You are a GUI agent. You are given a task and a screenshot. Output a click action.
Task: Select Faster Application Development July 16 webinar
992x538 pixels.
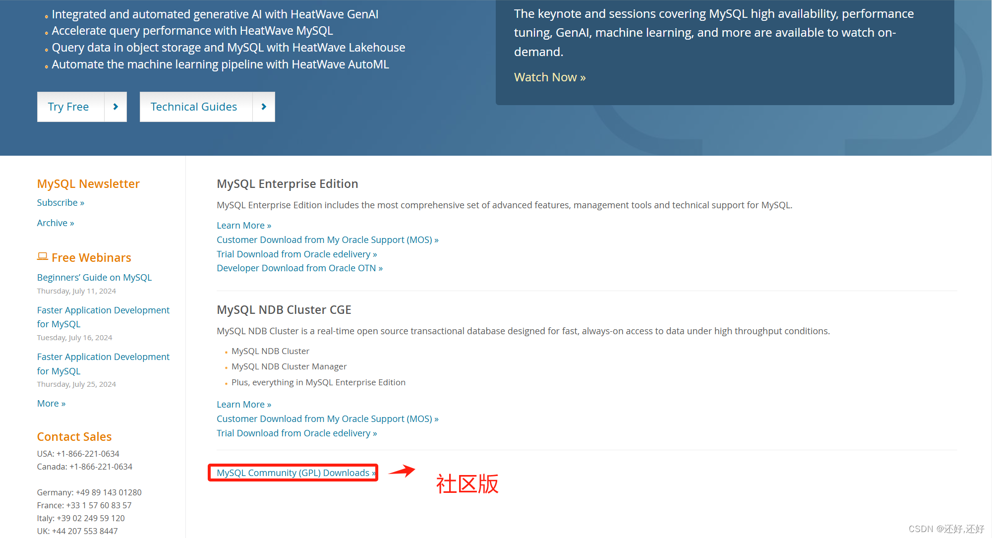[103, 317]
